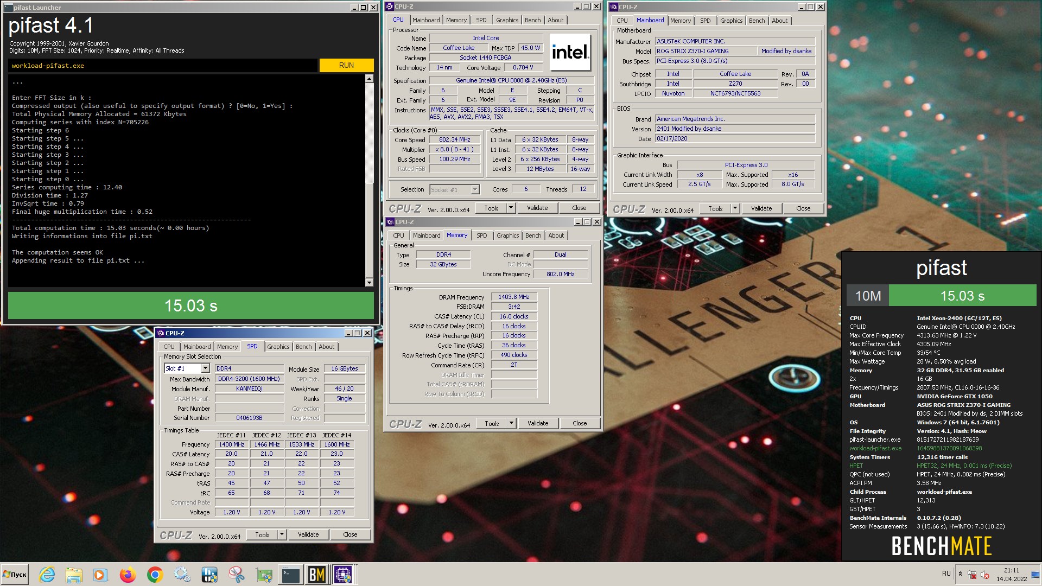Click the show desktop tray icon

pyautogui.click(x=1035, y=574)
